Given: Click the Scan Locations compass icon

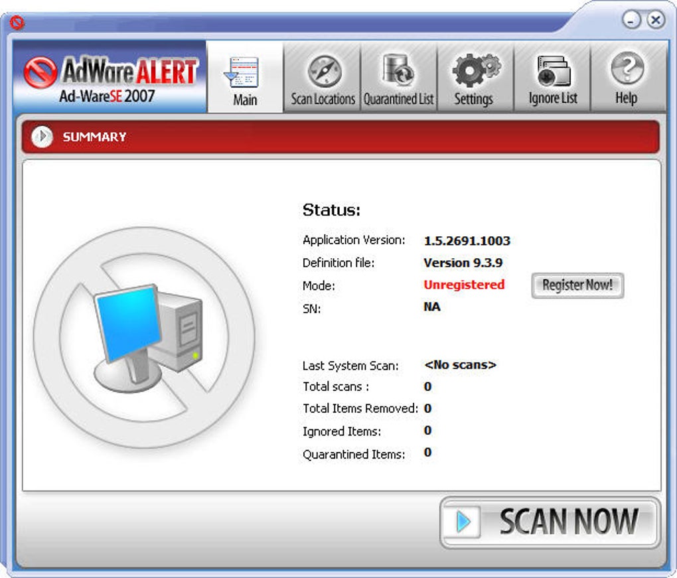Looking at the screenshot, I should 325,71.
